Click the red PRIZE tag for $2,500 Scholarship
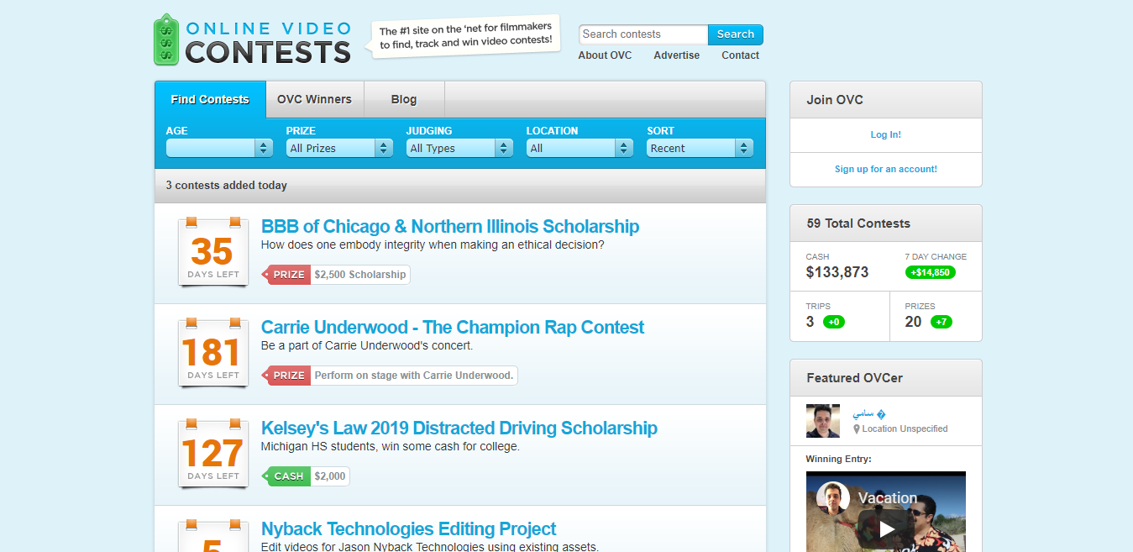The width and height of the screenshot is (1133, 552). coord(286,275)
